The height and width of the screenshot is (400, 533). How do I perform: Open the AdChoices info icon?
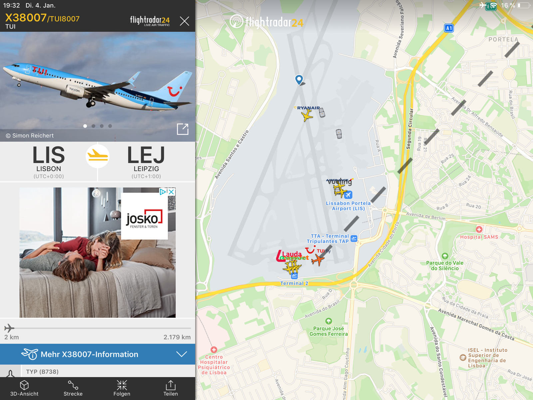pyautogui.click(x=163, y=192)
